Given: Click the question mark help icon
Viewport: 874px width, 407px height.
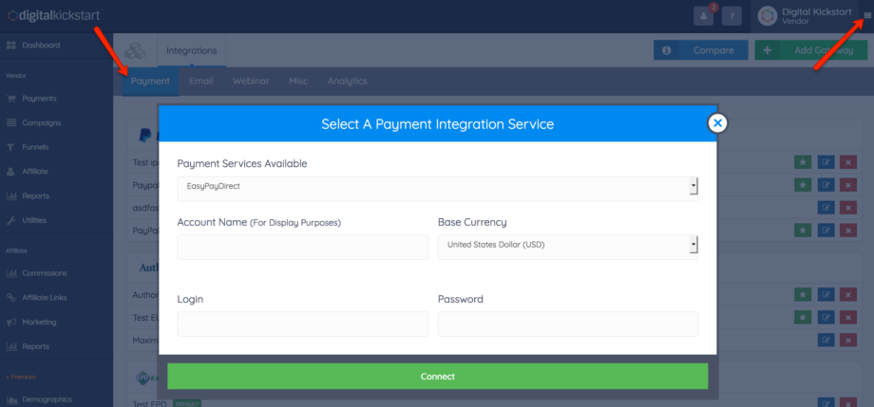Looking at the screenshot, I should point(731,16).
